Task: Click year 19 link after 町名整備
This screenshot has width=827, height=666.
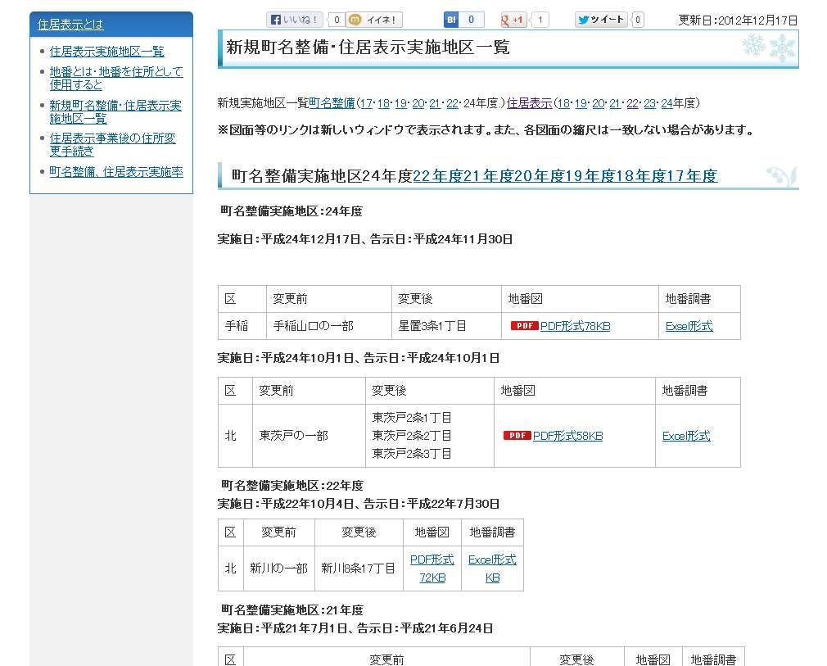Action: [400, 103]
